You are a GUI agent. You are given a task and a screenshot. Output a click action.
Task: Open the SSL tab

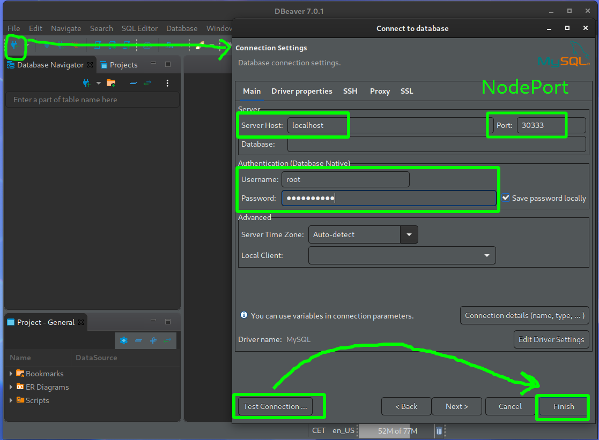click(407, 91)
